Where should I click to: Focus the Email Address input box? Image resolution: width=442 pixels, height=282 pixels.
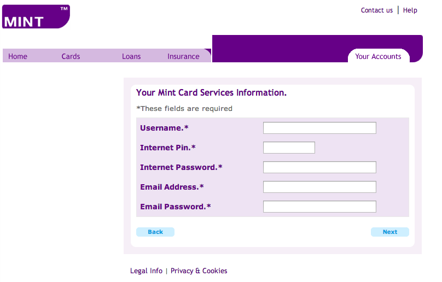pos(319,187)
